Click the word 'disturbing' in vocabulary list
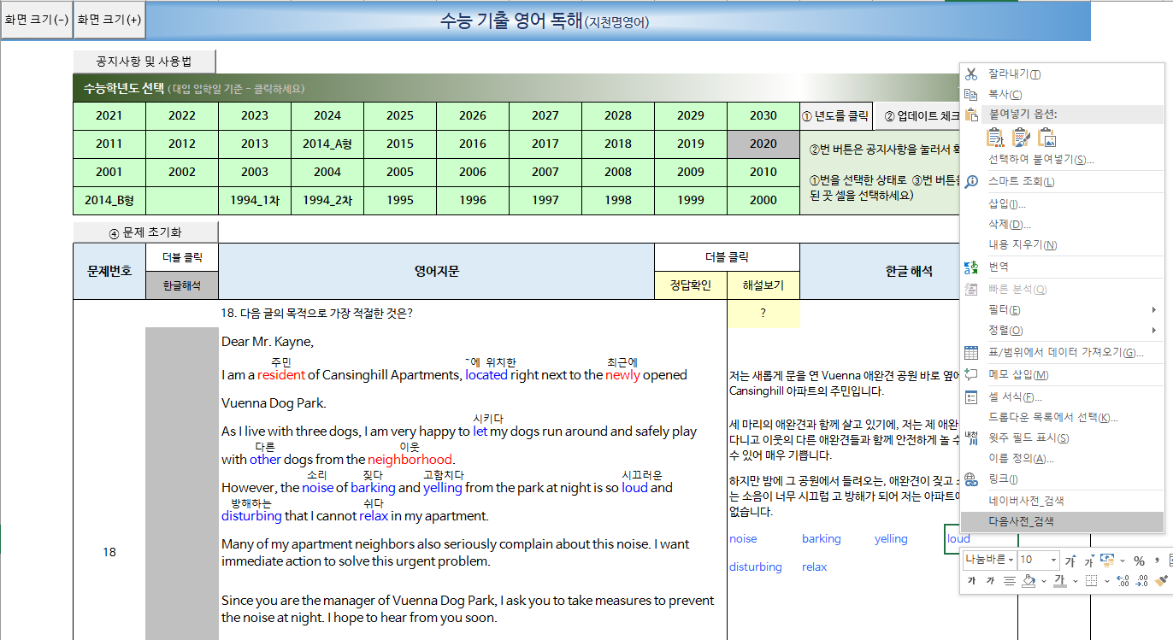This screenshot has height=640, width=1173. click(756, 567)
